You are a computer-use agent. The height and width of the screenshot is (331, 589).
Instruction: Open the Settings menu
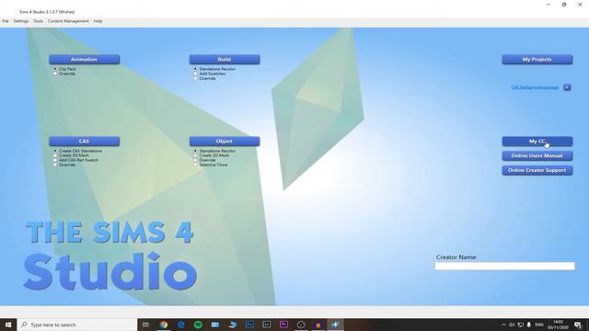[x=21, y=21]
